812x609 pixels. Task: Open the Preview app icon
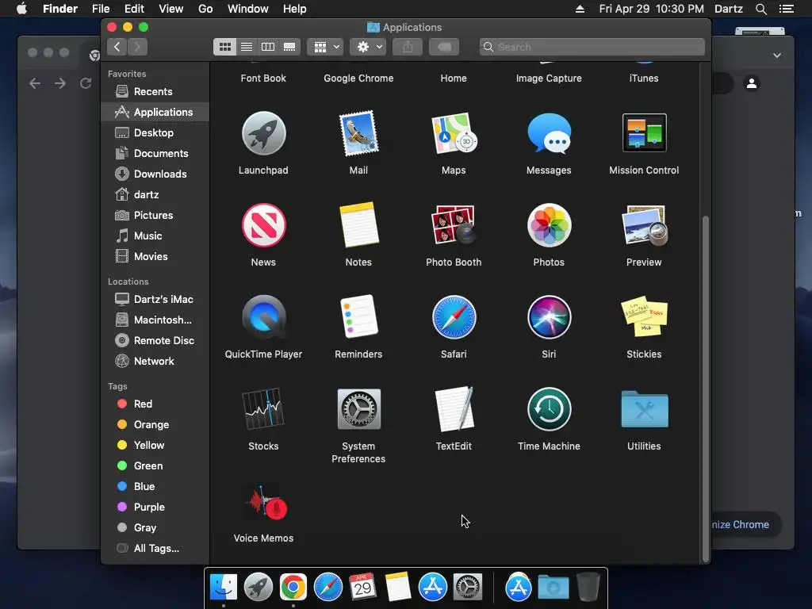pyautogui.click(x=644, y=225)
